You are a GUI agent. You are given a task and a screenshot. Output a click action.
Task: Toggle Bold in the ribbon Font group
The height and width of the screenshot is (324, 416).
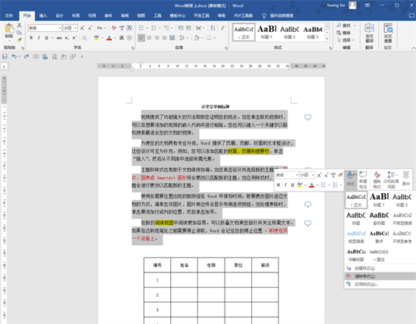click(31, 38)
